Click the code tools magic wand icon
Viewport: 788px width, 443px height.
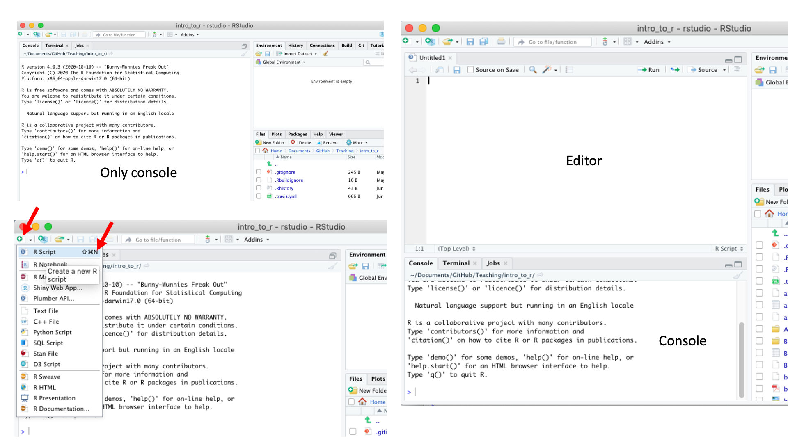tap(546, 70)
